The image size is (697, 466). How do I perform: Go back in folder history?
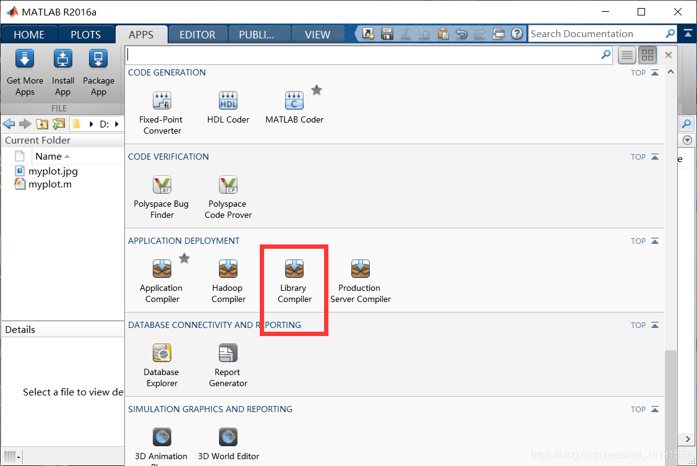click(9, 124)
